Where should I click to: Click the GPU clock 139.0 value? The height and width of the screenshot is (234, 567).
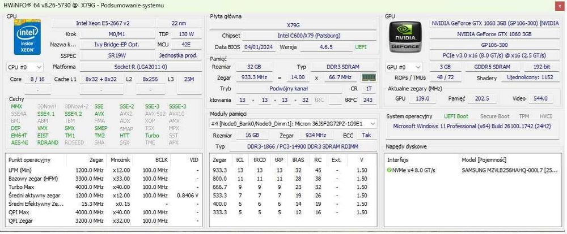422,98
